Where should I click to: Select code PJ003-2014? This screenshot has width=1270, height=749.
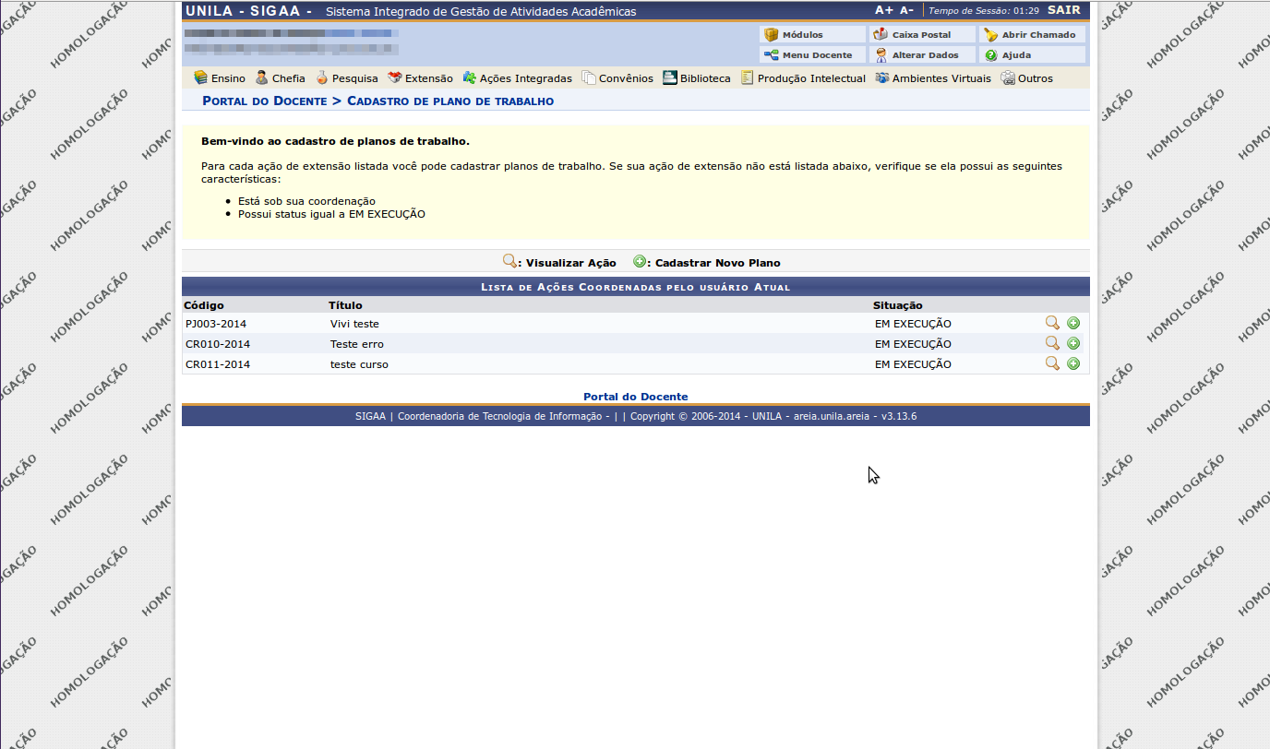pos(216,324)
